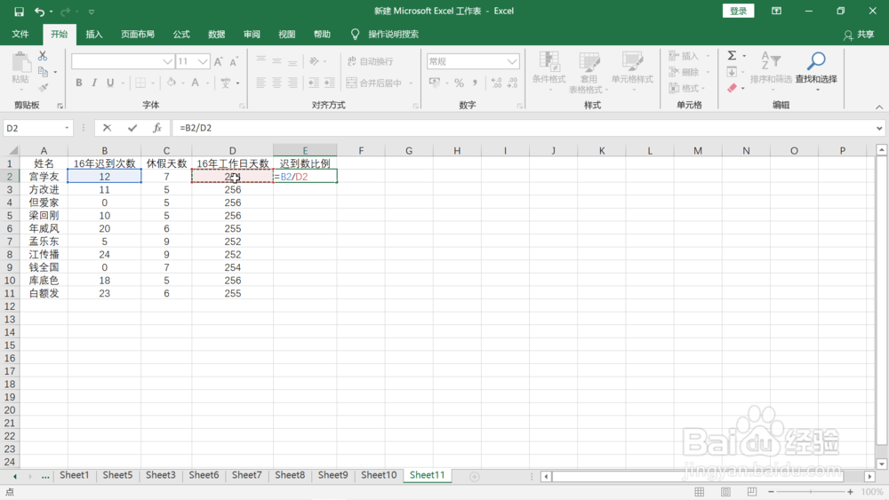Image resolution: width=889 pixels, height=500 pixels.
Task: Toggle left text alignment
Action: coord(260,83)
